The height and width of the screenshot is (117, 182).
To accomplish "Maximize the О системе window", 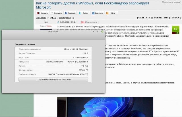I will 98,32.
